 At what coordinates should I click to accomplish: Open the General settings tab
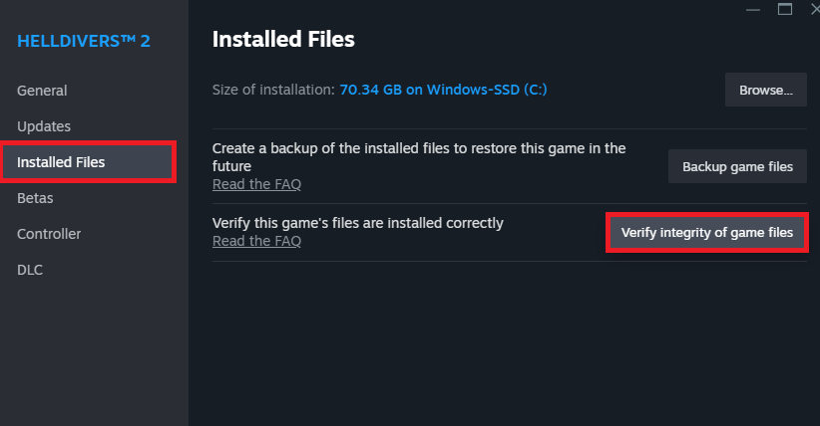[42, 91]
